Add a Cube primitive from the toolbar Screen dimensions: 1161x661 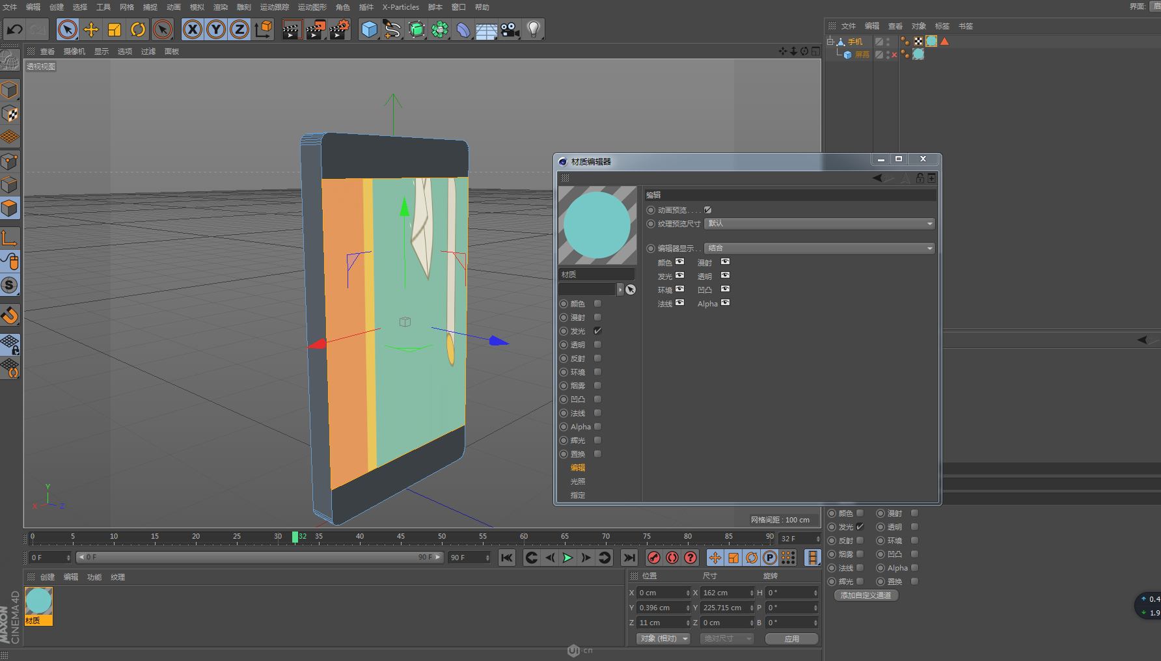click(369, 29)
